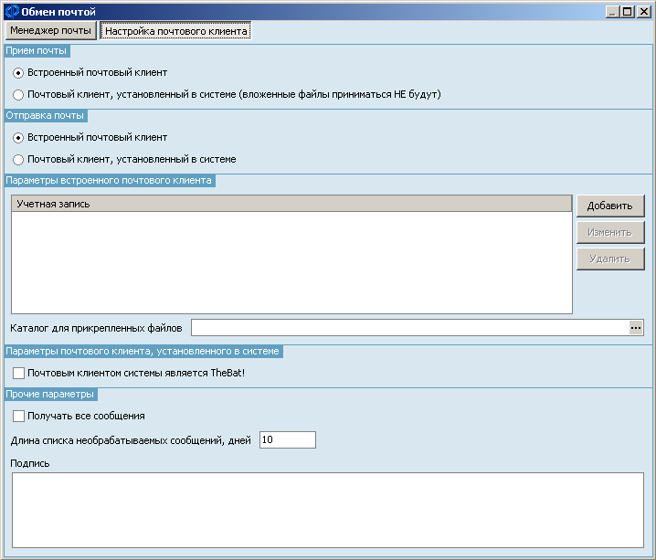
Task: Click the Учетная запись column header
Action: coord(291,204)
